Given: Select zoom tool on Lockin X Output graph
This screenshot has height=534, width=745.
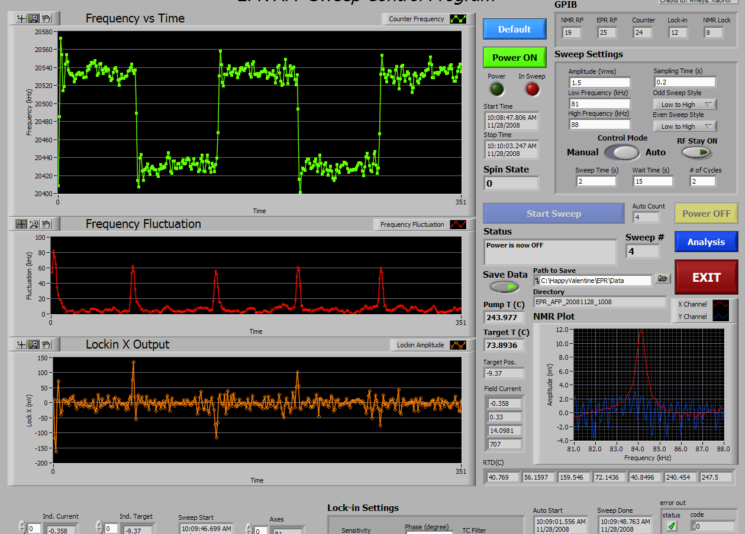Looking at the screenshot, I should (34, 344).
